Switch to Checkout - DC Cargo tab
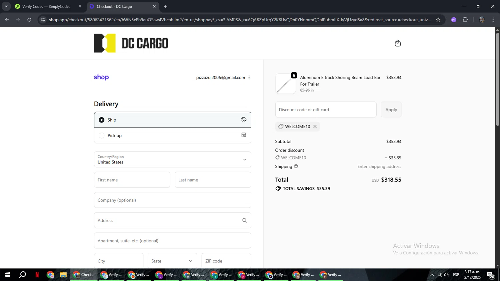The width and height of the screenshot is (500, 281). [x=123, y=6]
